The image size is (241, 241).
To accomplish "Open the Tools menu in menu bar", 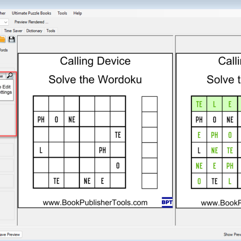I will coord(62,13).
